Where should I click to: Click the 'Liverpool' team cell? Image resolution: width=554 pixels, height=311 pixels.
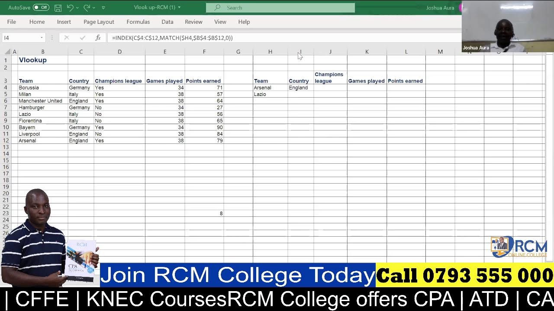tap(42, 134)
